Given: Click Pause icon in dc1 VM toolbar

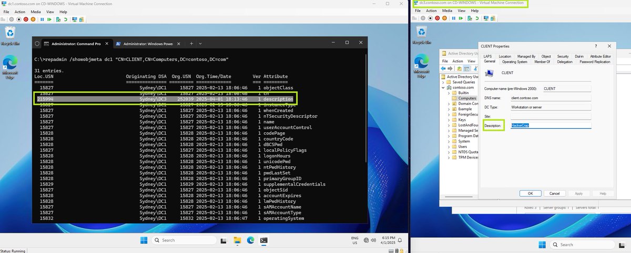Looking at the screenshot, I should pos(42,19).
